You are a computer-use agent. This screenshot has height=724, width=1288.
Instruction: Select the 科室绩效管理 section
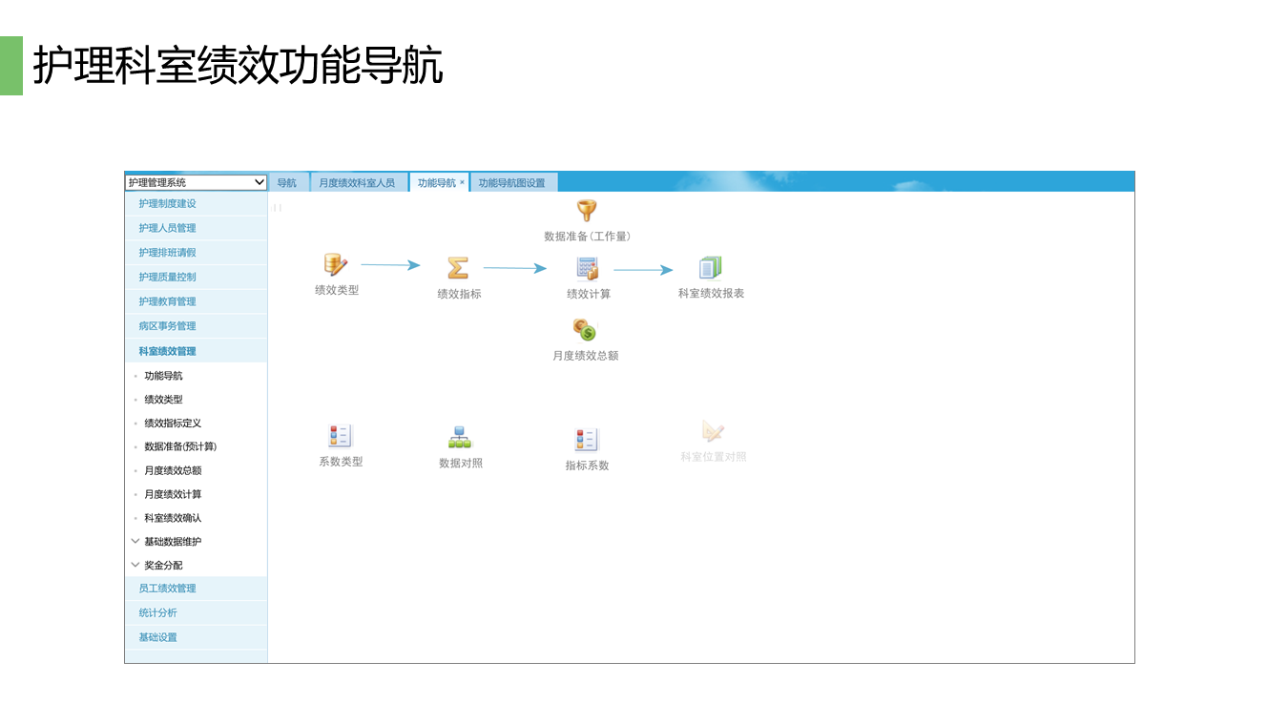pyautogui.click(x=197, y=351)
